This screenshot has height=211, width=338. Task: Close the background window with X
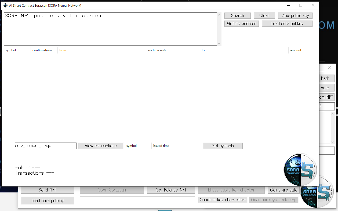tap(330, 67)
